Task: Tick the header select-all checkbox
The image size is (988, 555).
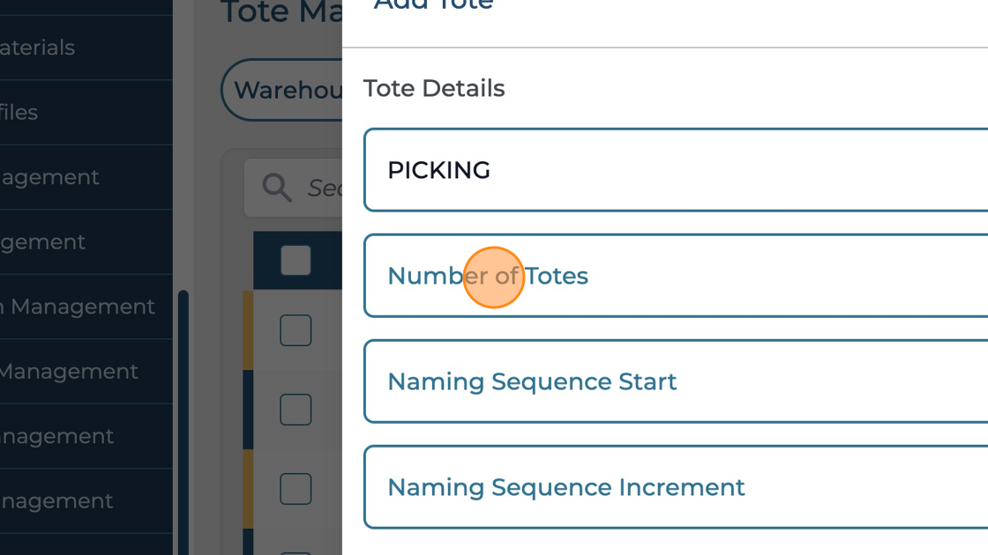Action: pos(296,261)
